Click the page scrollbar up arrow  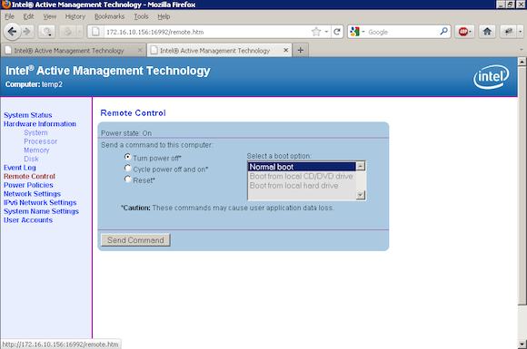[522, 62]
